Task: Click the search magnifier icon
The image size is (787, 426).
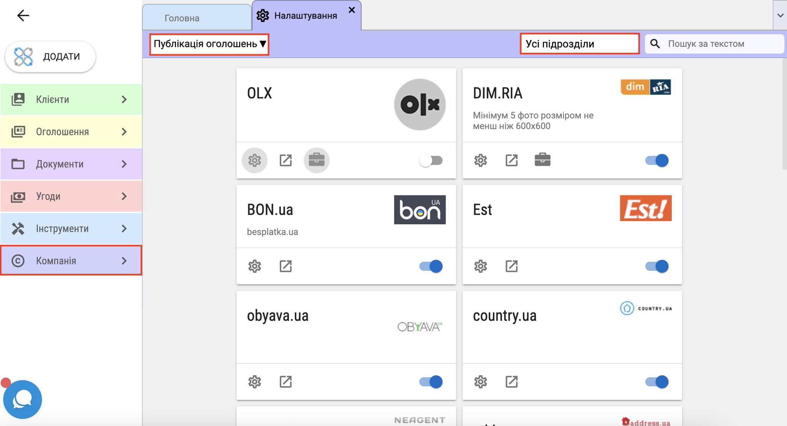Action: tap(655, 44)
